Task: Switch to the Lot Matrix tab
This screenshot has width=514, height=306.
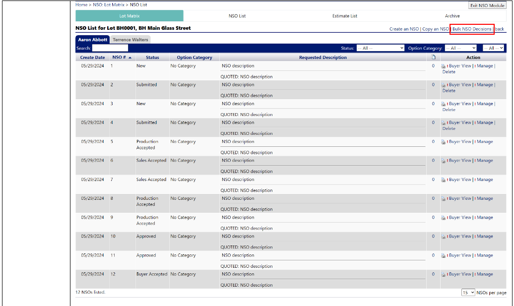Action: coord(129,16)
